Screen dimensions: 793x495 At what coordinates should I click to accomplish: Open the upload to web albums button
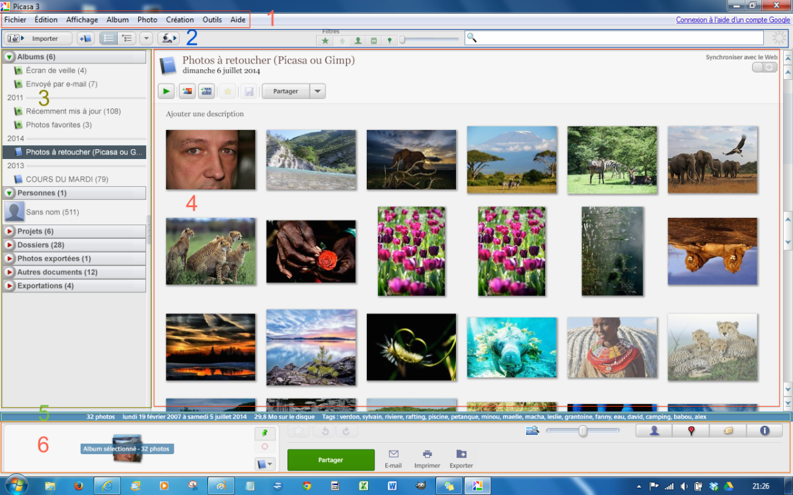168,39
